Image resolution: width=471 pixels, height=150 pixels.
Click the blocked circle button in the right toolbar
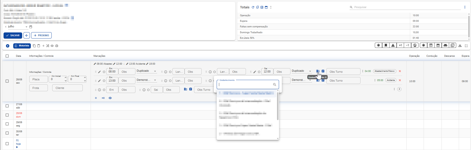pyautogui.click(x=415, y=45)
